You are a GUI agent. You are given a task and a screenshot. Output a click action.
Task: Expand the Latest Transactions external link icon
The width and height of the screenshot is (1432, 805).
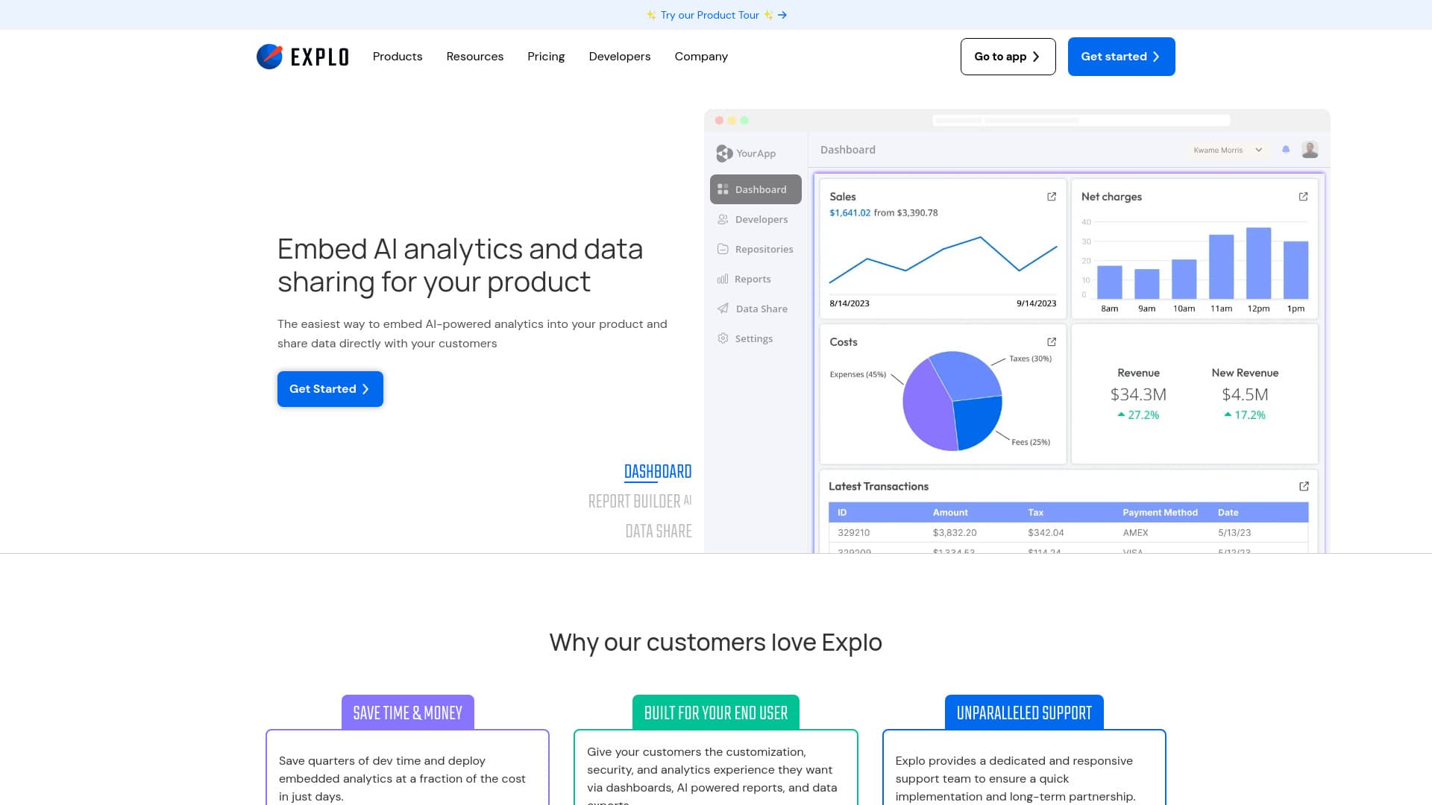[x=1303, y=486]
